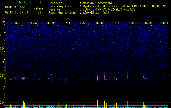Click the 0.7 kHz axis label
This screenshot has height=108, width=171.
tap(2, 89)
